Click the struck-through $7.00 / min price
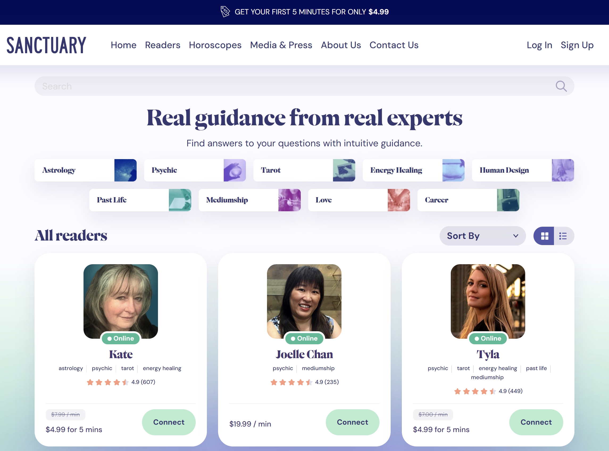The image size is (609, 451). (x=433, y=415)
